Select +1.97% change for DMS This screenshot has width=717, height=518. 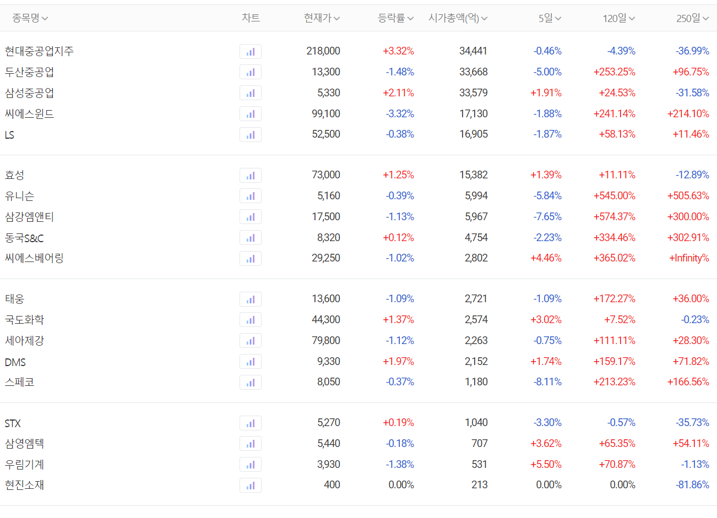(x=398, y=362)
